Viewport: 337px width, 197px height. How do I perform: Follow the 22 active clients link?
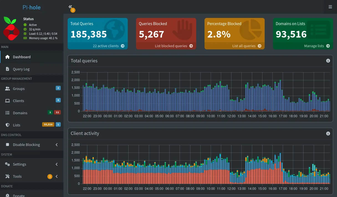point(98,46)
